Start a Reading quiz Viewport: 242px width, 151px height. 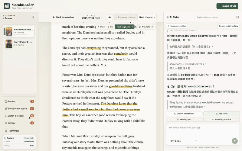click(x=184, y=119)
